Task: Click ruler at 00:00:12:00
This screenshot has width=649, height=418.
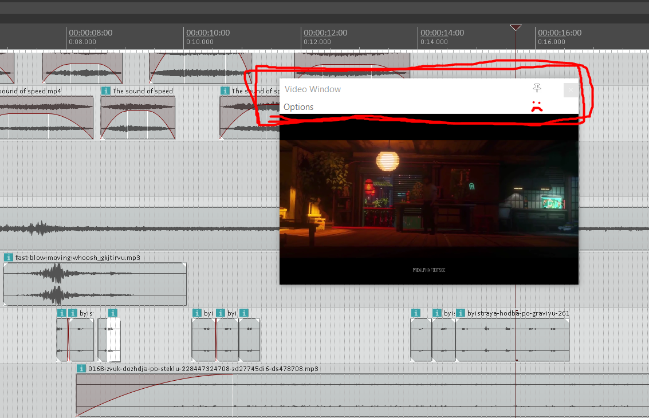Action: point(325,33)
